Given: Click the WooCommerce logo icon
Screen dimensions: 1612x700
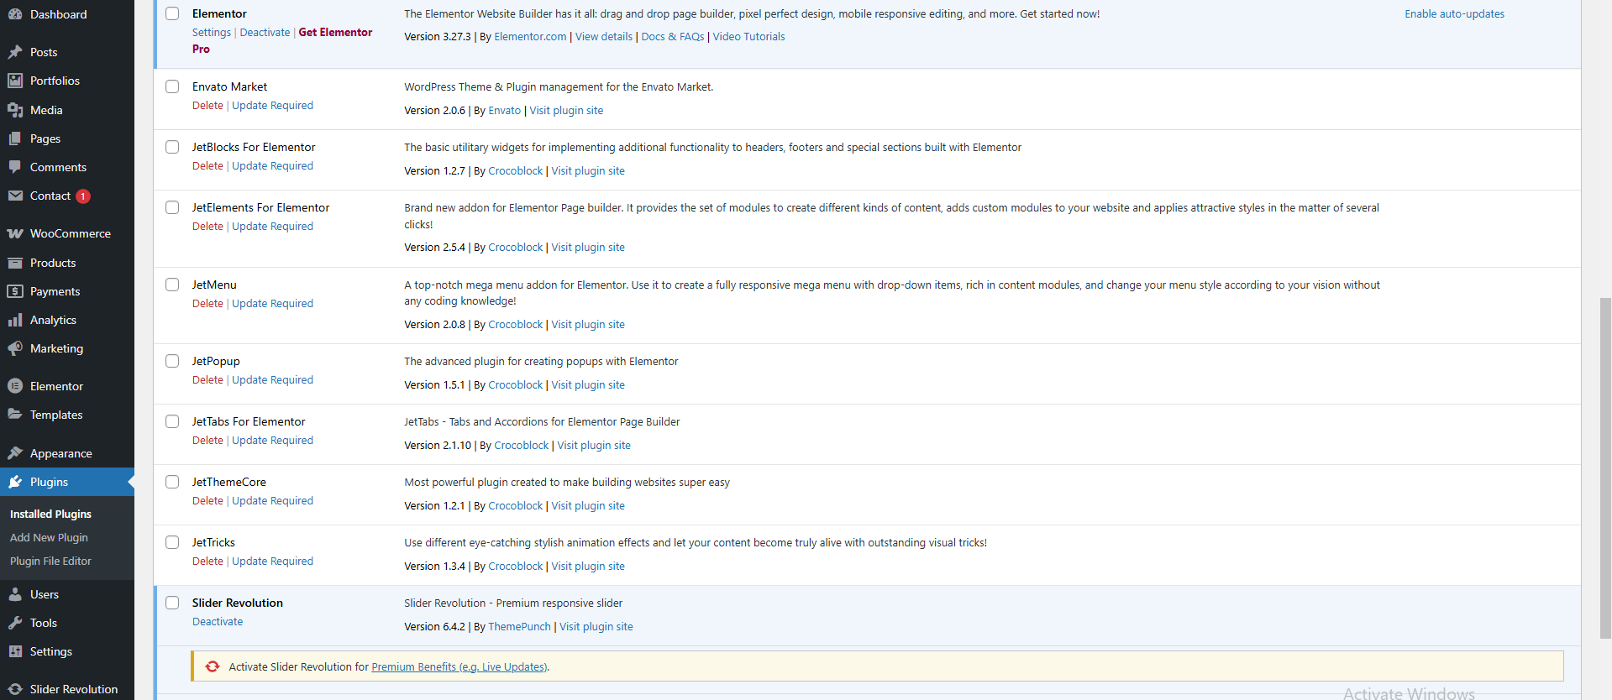Looking at the screenshot, I should tap(15, 233).
